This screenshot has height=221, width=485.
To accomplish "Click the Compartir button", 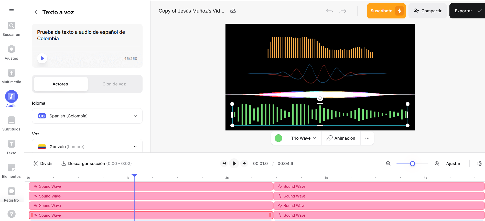I will pos(427,11).
